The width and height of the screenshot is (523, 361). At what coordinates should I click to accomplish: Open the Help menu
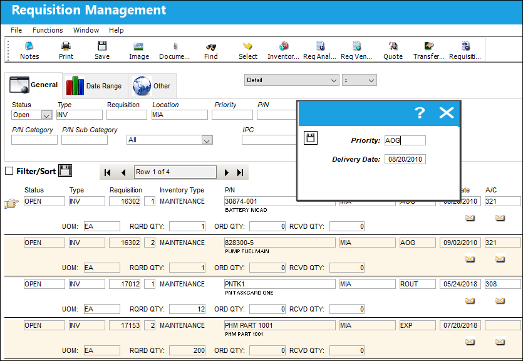tap(116, 30)
